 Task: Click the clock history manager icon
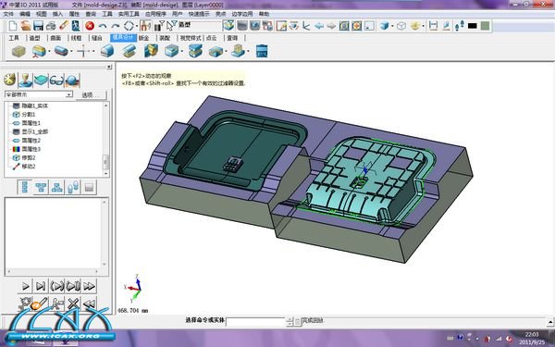click(10, 80)
